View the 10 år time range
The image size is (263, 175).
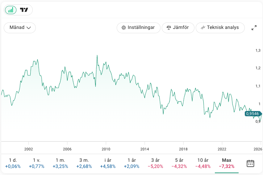pos(203,163)
